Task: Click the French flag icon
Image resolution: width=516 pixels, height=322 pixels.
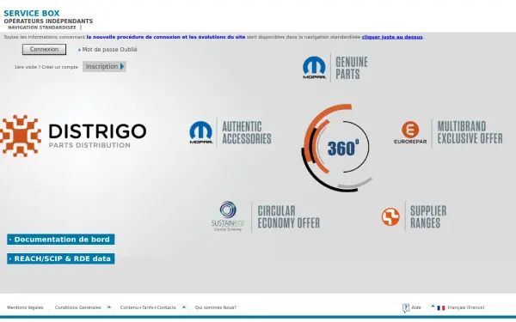Action: coord(441,308)
